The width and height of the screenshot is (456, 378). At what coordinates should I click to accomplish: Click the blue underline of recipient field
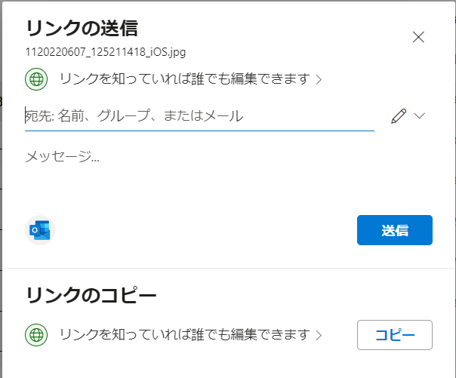[199, 131]
